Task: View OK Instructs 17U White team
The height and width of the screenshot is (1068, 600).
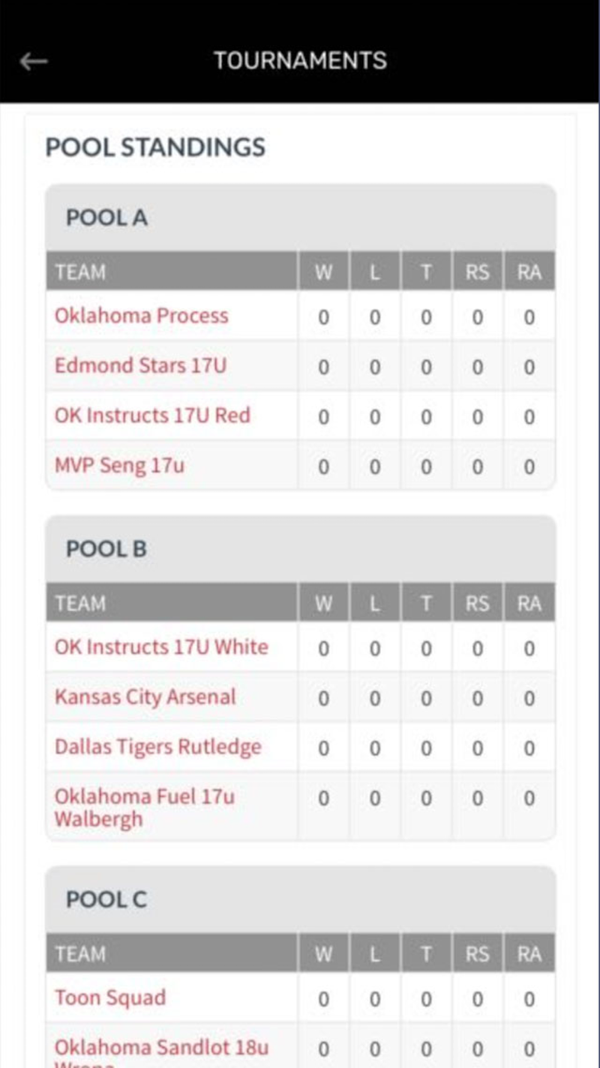Action: (x=161, y=647)
